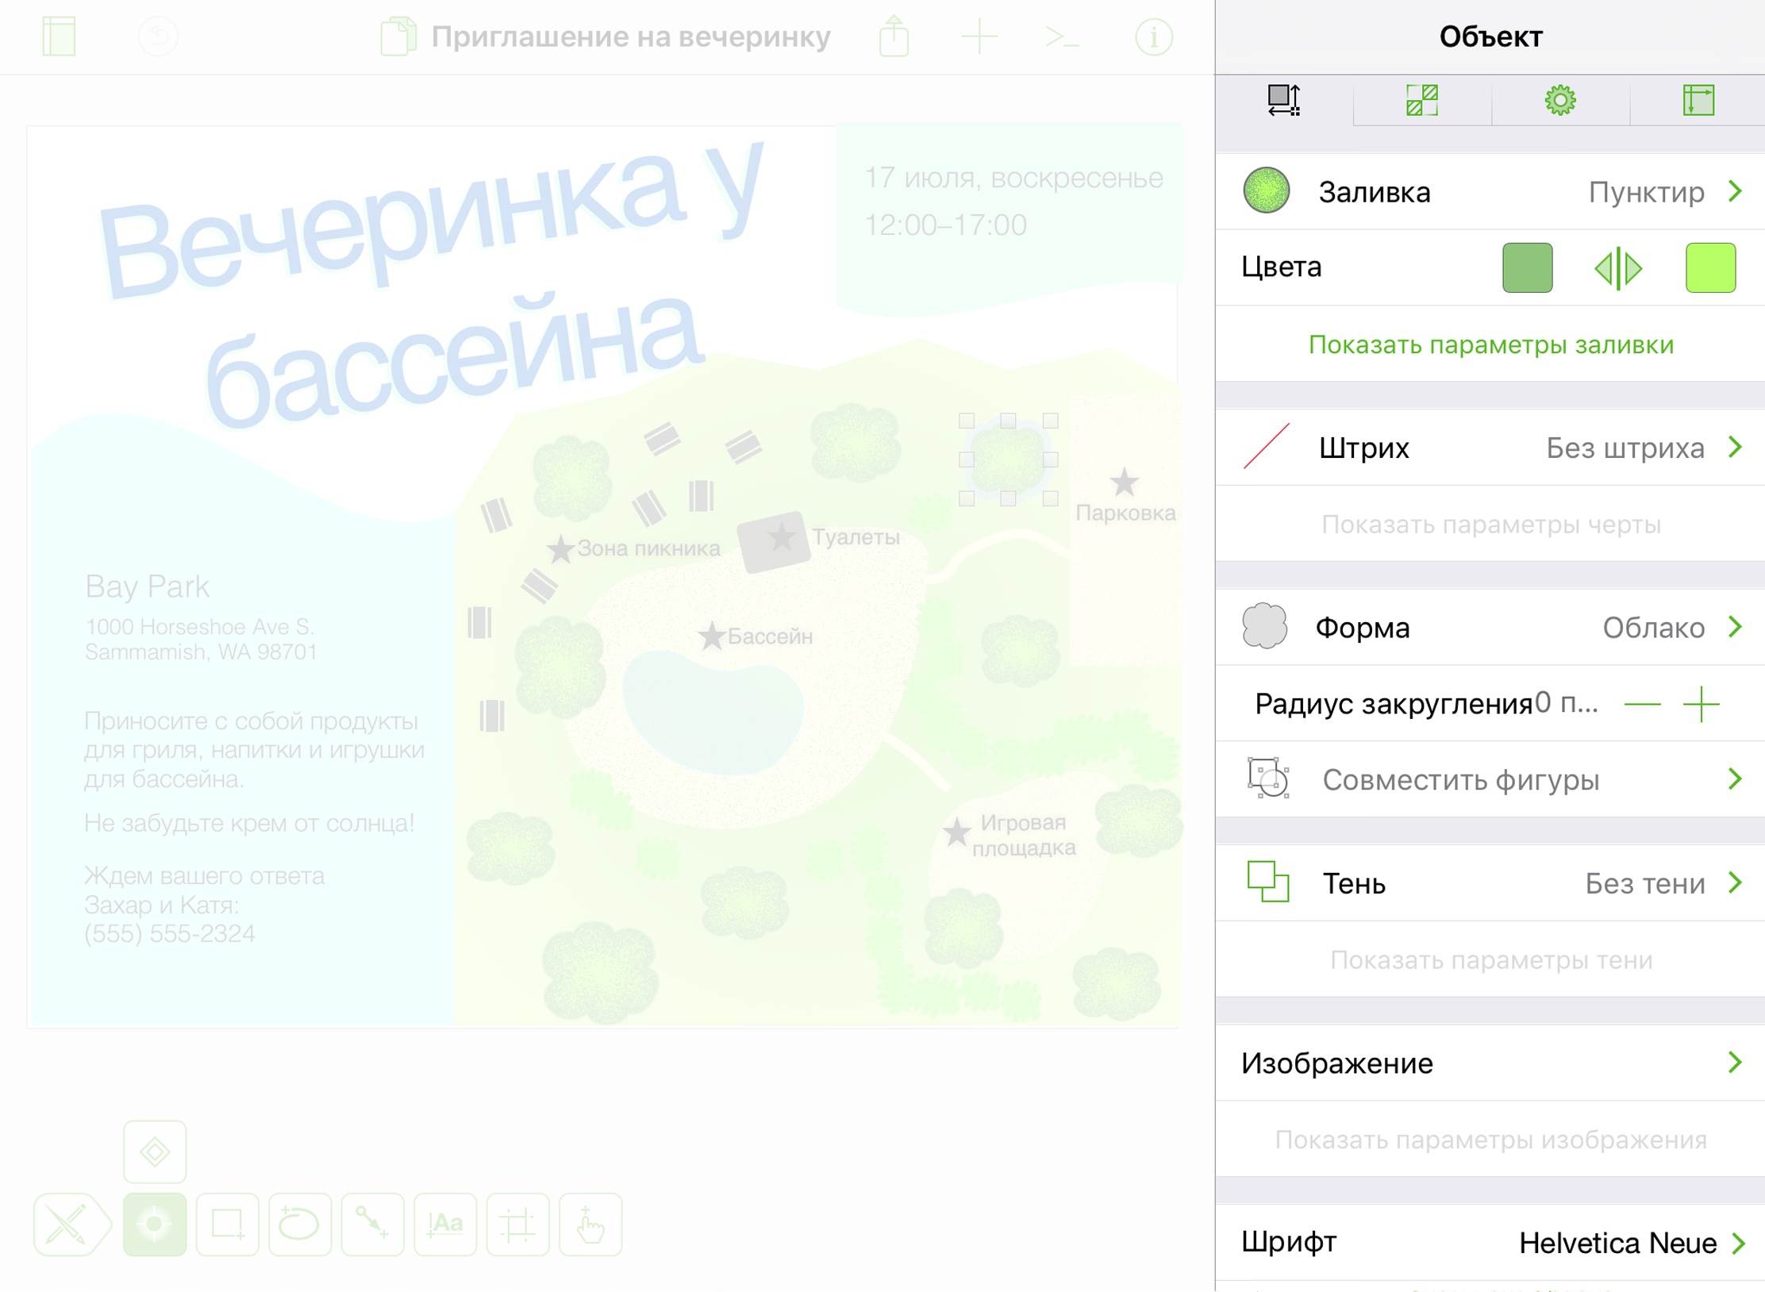Tap the phone number (555) 555-2324
The width and height of the screenshot is (1765, 1292).
[169, 933]
